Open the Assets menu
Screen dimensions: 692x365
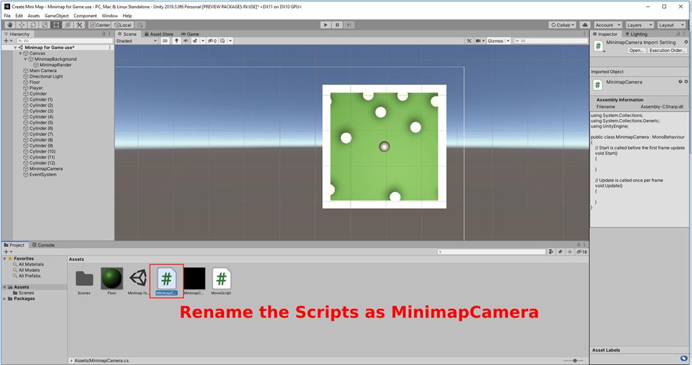point(34,16)
